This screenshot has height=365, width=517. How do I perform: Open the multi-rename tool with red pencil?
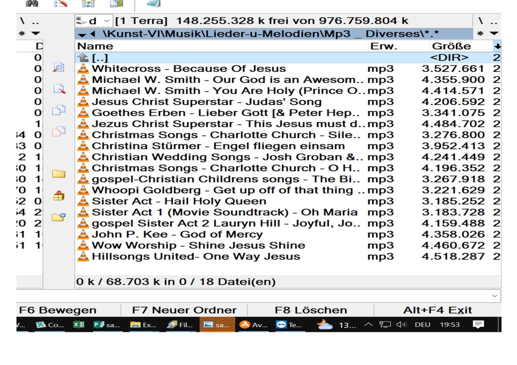click(x=60, y=3)
